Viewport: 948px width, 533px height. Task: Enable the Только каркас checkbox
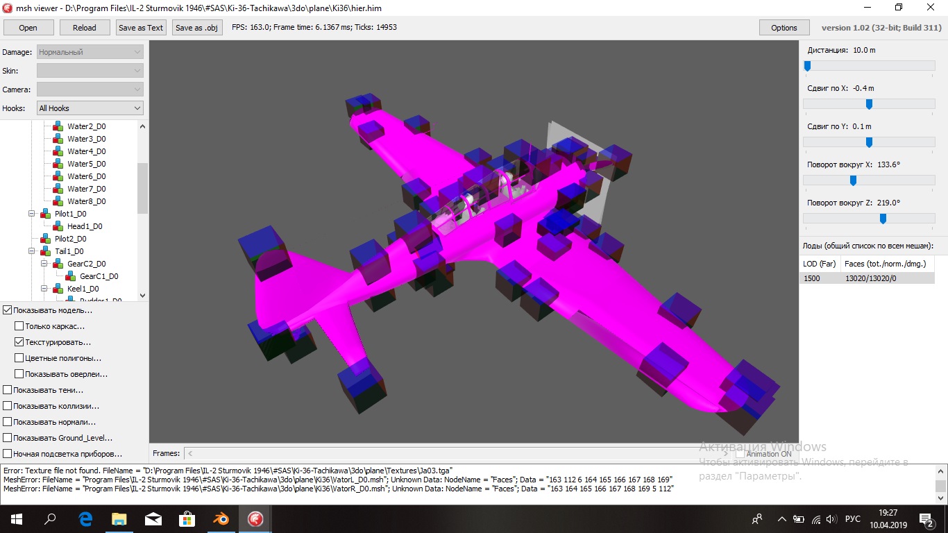click(19, 326)
